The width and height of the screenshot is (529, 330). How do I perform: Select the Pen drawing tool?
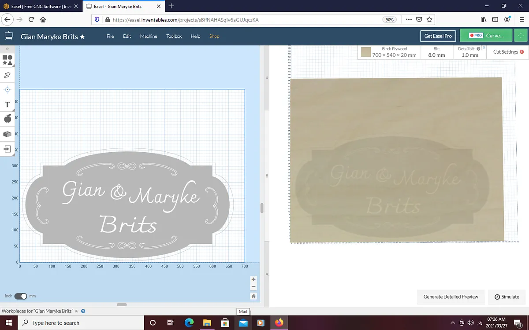[7, 75]
